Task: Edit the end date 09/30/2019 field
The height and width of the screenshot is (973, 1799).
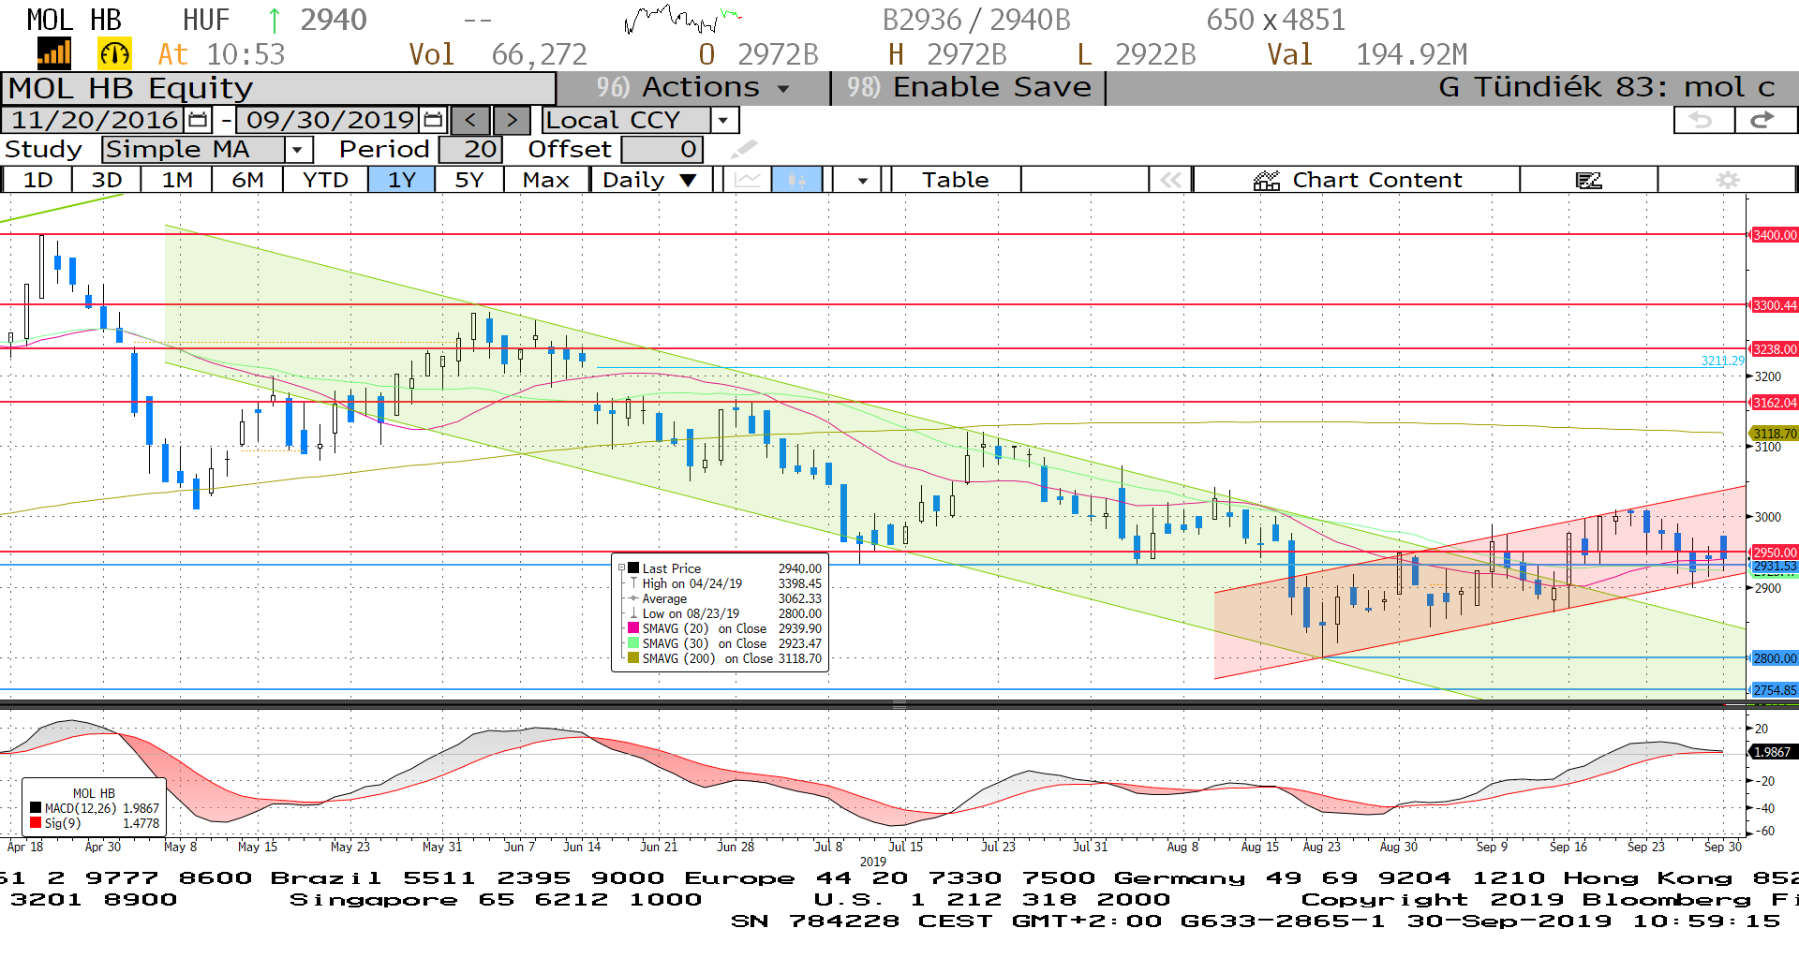Action: pyautogui.click(x=330, y=120)
